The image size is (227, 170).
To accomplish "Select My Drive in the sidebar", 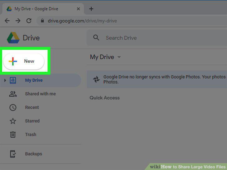I will [41, 80].
